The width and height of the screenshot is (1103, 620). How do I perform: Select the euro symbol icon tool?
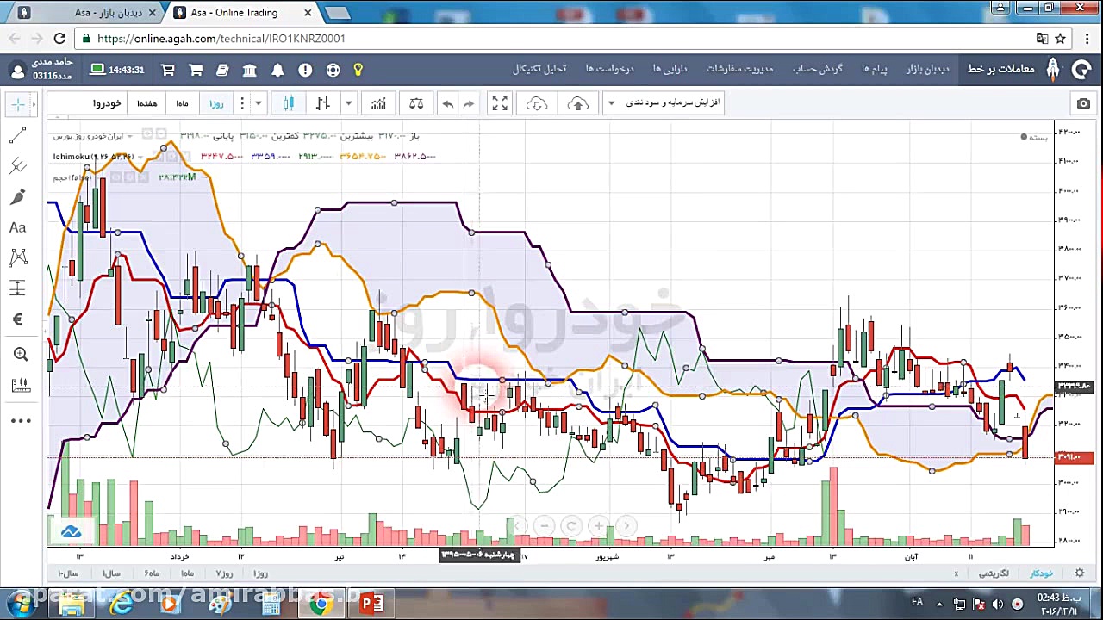[17, 319]
